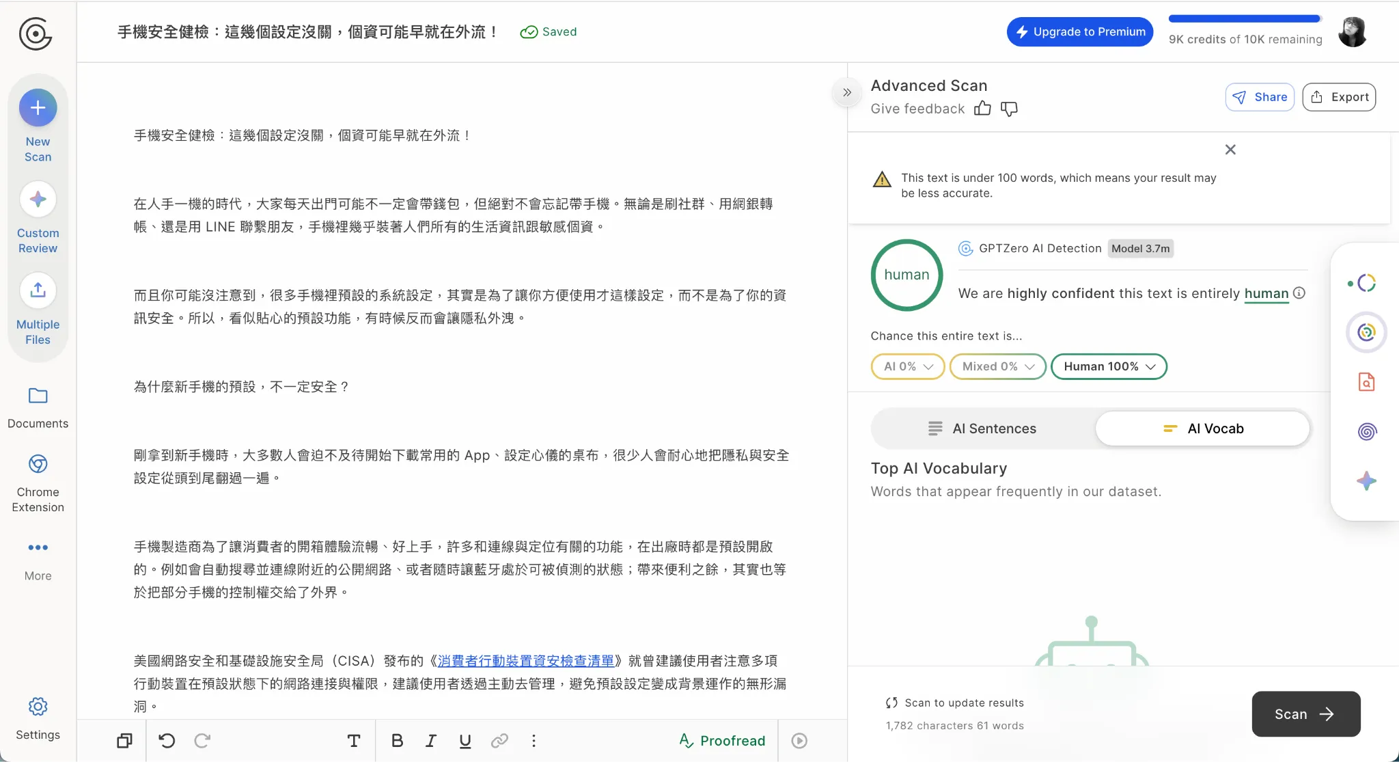Open Settings from the sidebar
1399x762 pixels.
(38, 718)
